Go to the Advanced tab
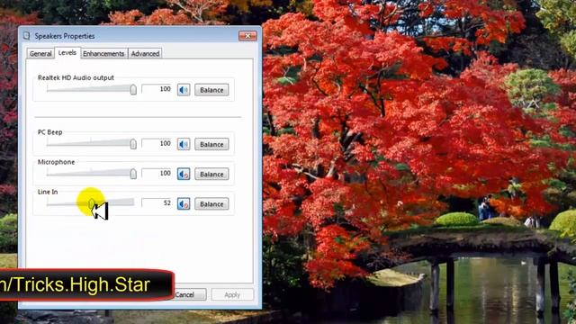The height and width of the screenshot is (324, 576). [x=145, y=54]
